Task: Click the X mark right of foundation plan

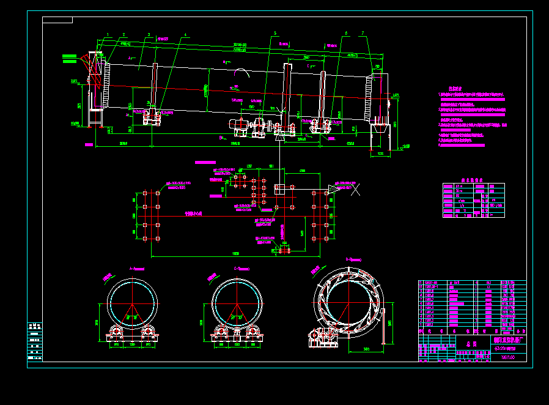Action: (x=355, y=188)
